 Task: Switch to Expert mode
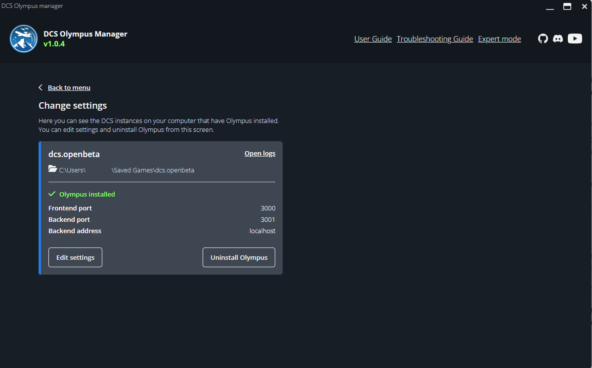tap(499, 39)
